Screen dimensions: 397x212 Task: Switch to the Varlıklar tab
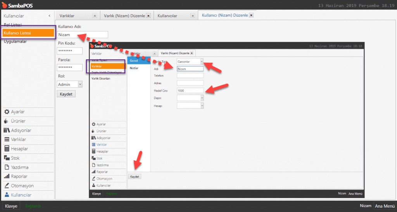(74, 16)
